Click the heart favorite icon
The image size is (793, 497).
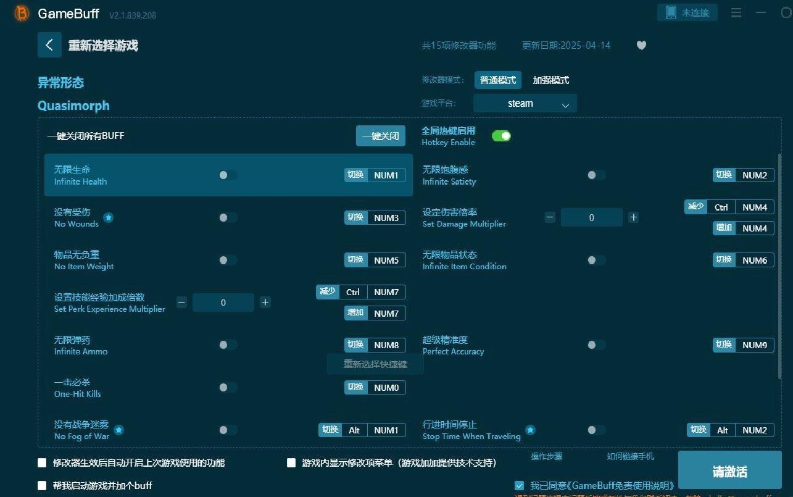[x=641, y=45]
